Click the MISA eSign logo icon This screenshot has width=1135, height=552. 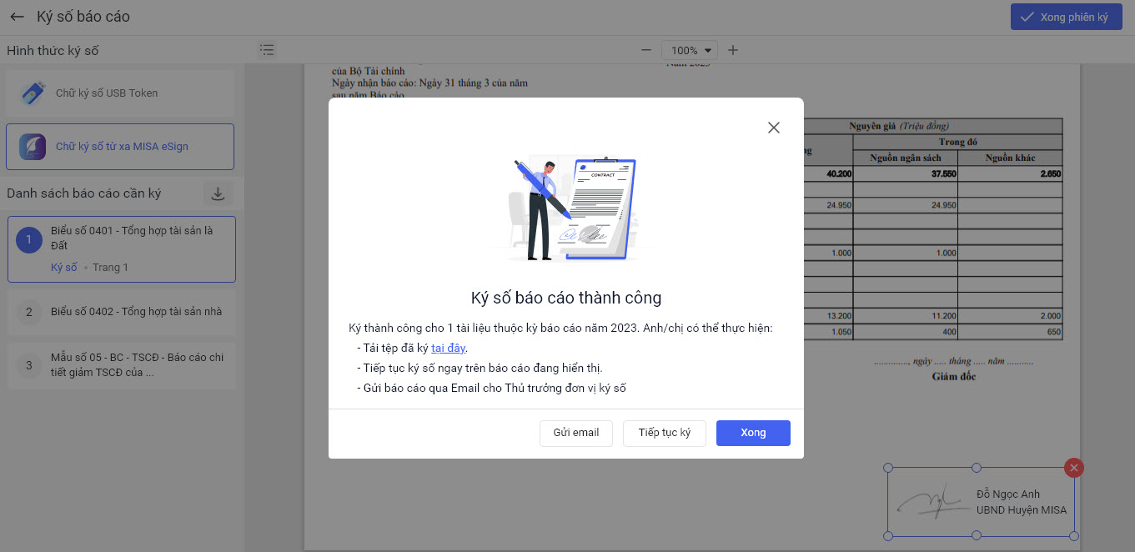[33, 147]
